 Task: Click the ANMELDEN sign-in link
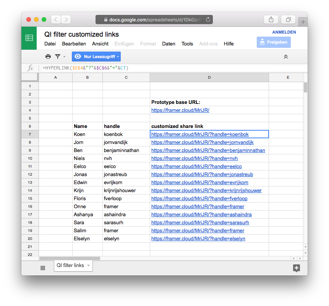pyautogui.click(x=284, y=32)
